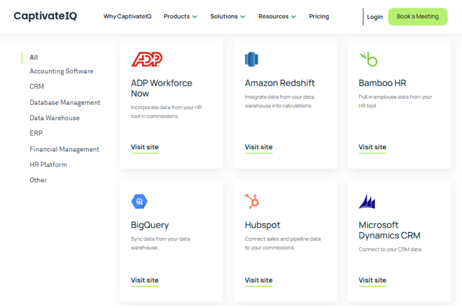Click 'Incorporate data from your HR tool' description
Viewport: 462px width, 308px height.
(166, 112)
